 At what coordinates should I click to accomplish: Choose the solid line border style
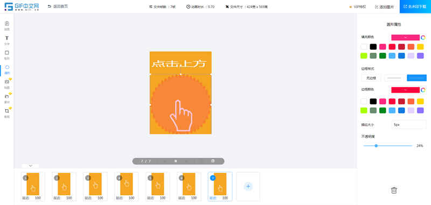tap(394, 78)
